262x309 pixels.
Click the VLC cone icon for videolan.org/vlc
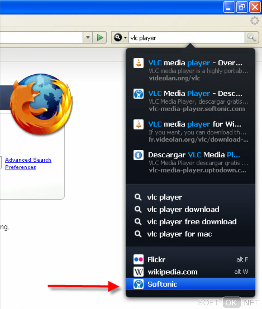pyautogui.click(x=138, y=63)
